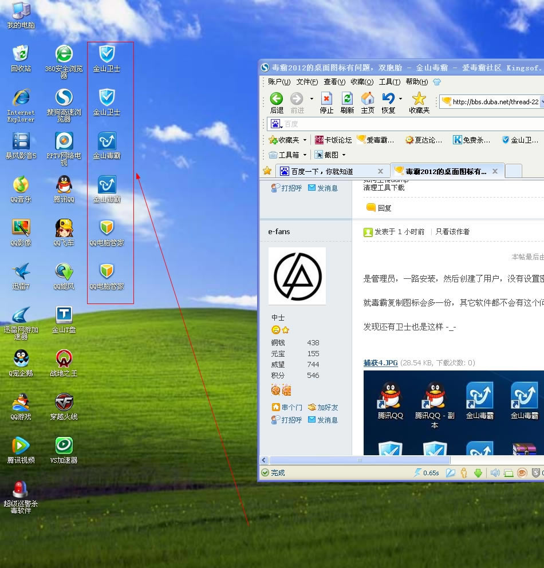Select the QQ飞车 desktop icon

[64, 232]
